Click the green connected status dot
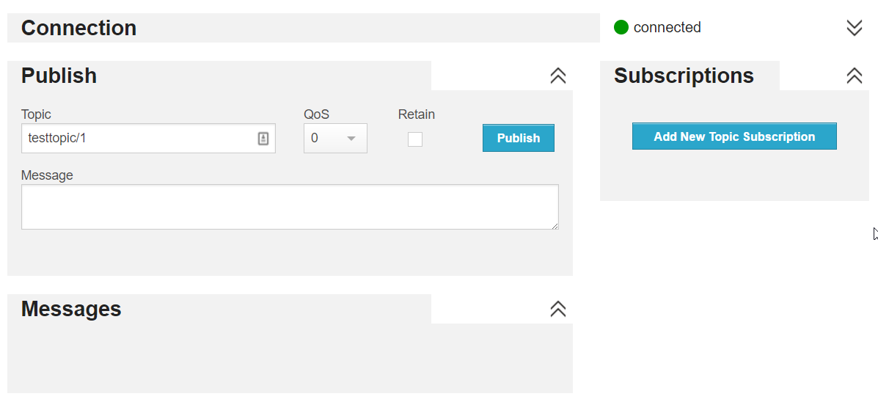Screen dimensions: 878x402 click(621, 28)
